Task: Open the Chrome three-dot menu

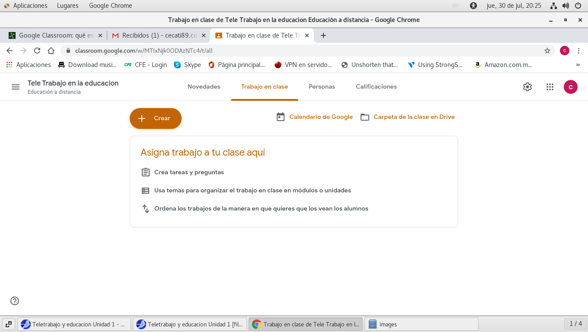Action: pyautogui.click(x=579, y=51)
